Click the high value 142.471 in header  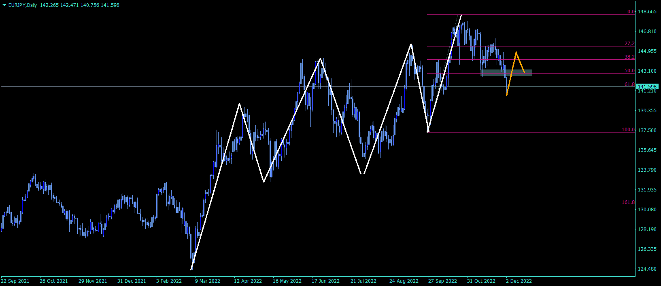70,5
